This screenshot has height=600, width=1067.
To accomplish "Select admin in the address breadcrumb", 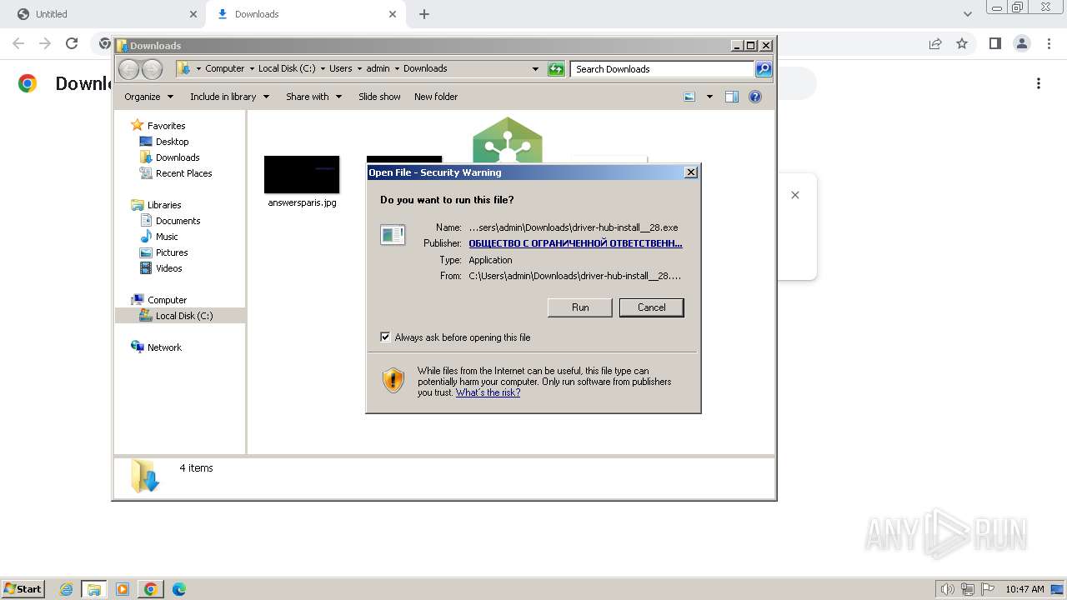I will pos(378,68).
